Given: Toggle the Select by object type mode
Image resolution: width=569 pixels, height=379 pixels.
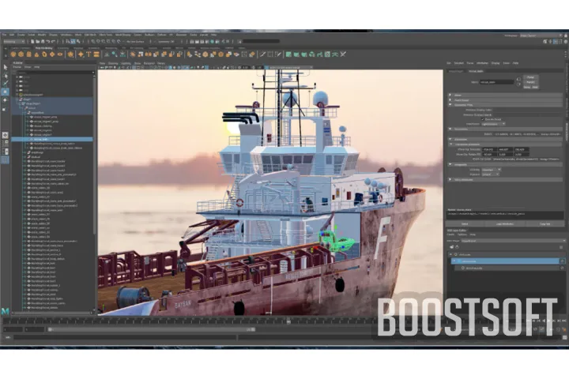Looking at the screenshot, I should (x=73, y=42).
